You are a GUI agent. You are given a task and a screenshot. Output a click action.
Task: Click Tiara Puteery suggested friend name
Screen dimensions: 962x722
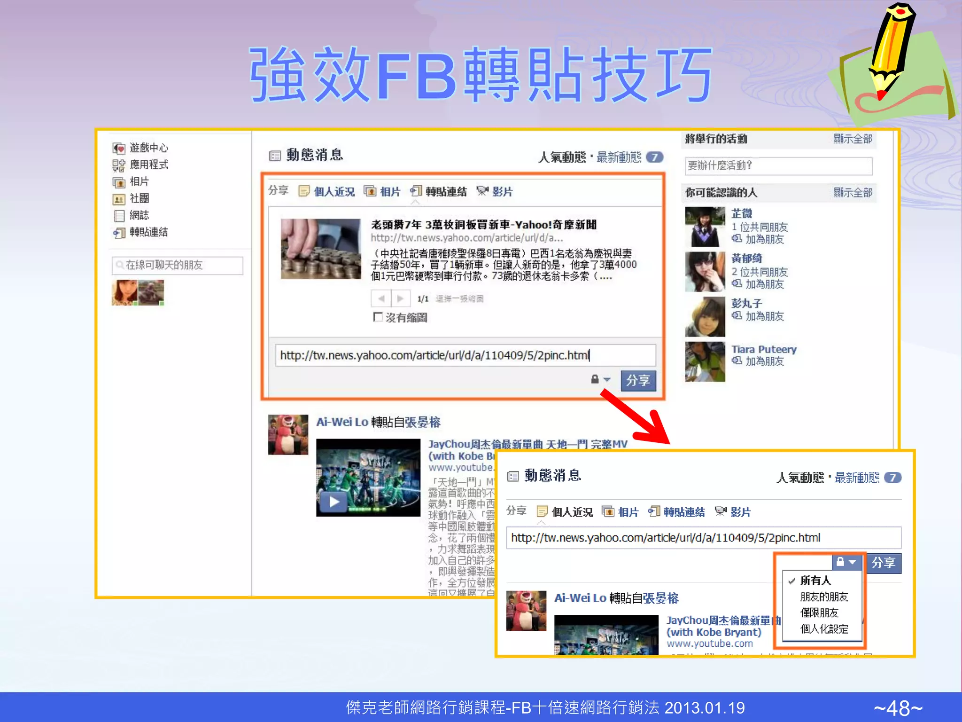point(764,349)
